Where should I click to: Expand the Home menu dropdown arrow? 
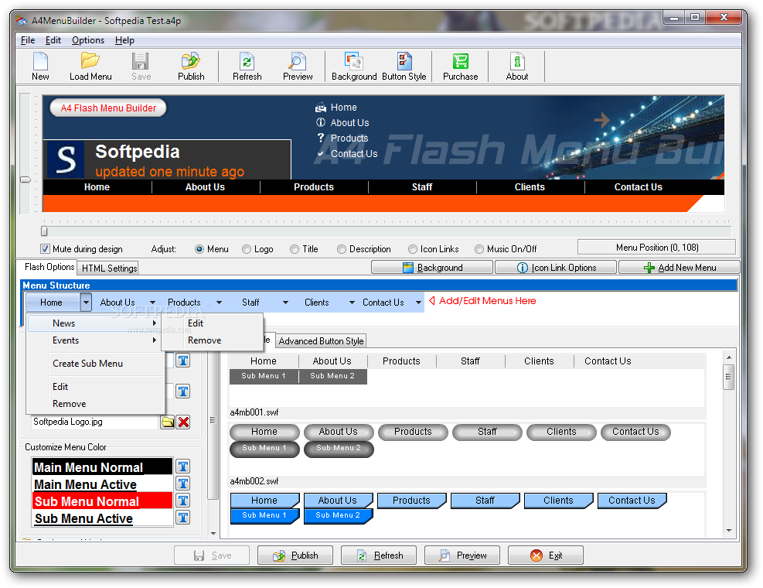click(x=86, y=303)
